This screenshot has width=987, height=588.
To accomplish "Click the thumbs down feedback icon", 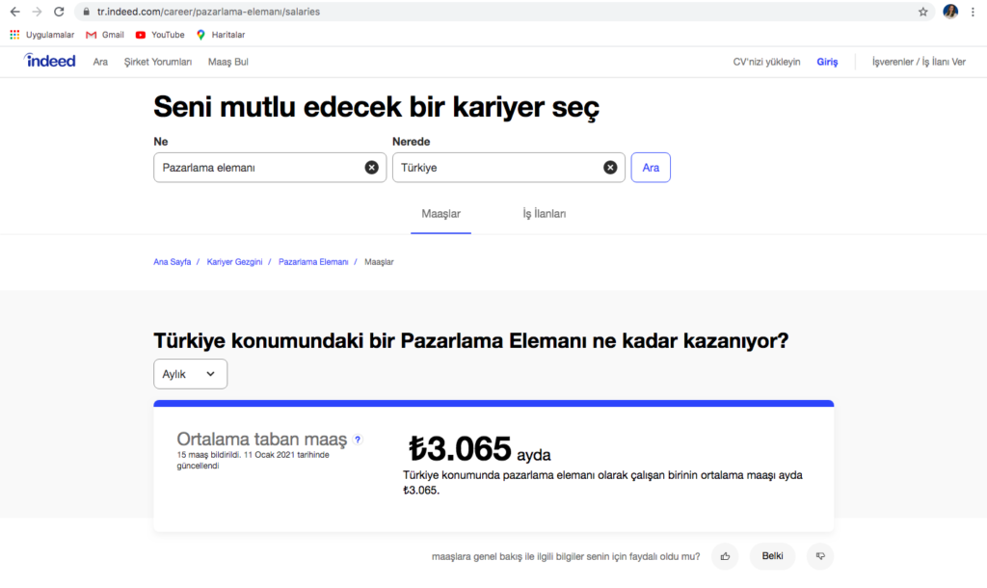I will [820, 556].
